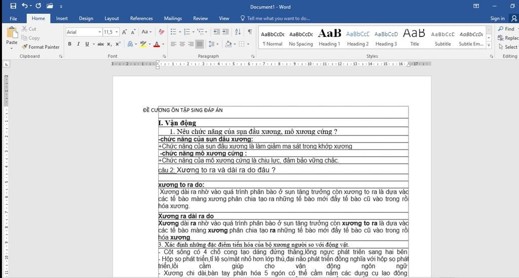The image size is (519, 278).
Task: Open the File tab
Action: pos(13,19)
